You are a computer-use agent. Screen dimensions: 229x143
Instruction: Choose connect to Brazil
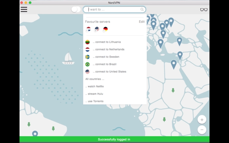coord(104,64)
